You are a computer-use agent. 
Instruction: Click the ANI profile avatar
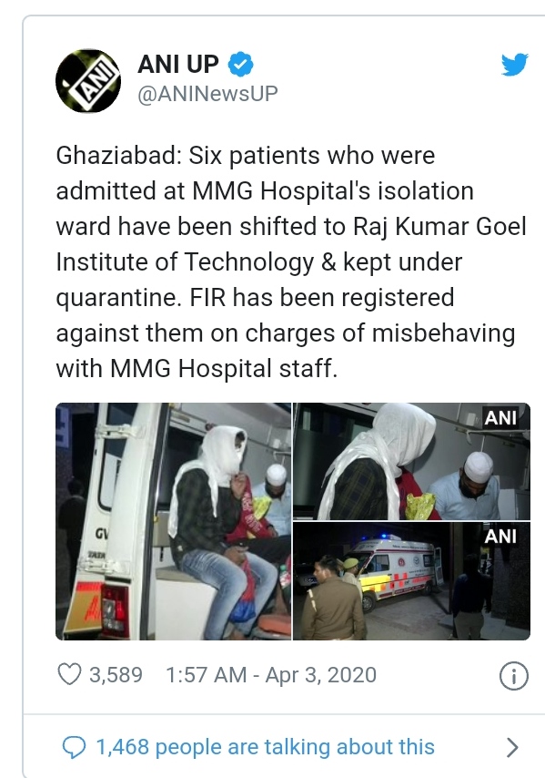(x=88, y=80)
